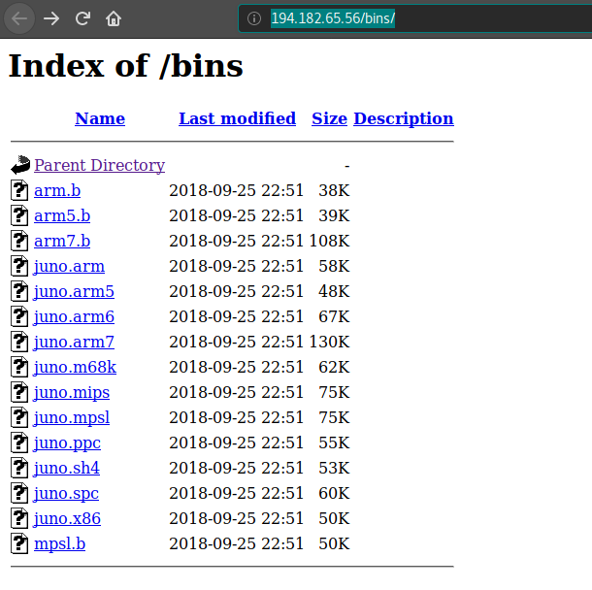This screenshot has width=592, height=590.
Task: Open the Parent Directory link
Action: click(x=99, y=165)
